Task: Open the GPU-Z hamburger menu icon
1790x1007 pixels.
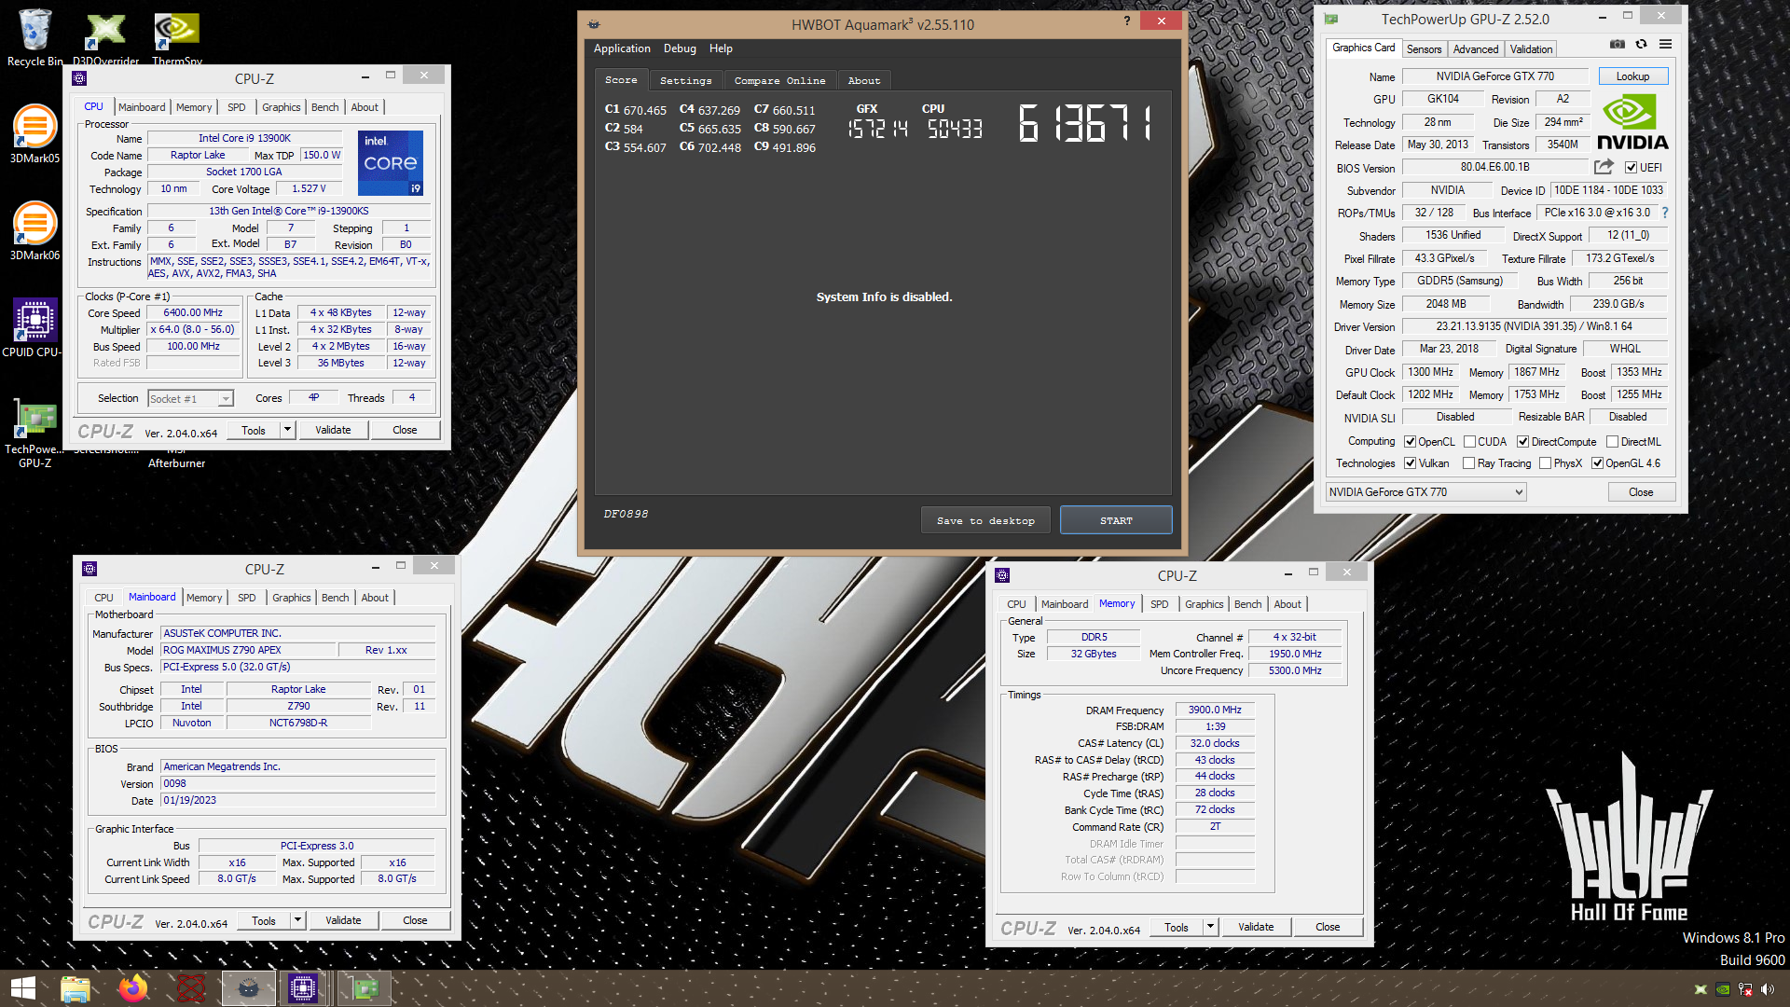Action: click(x=1665, y=45)
